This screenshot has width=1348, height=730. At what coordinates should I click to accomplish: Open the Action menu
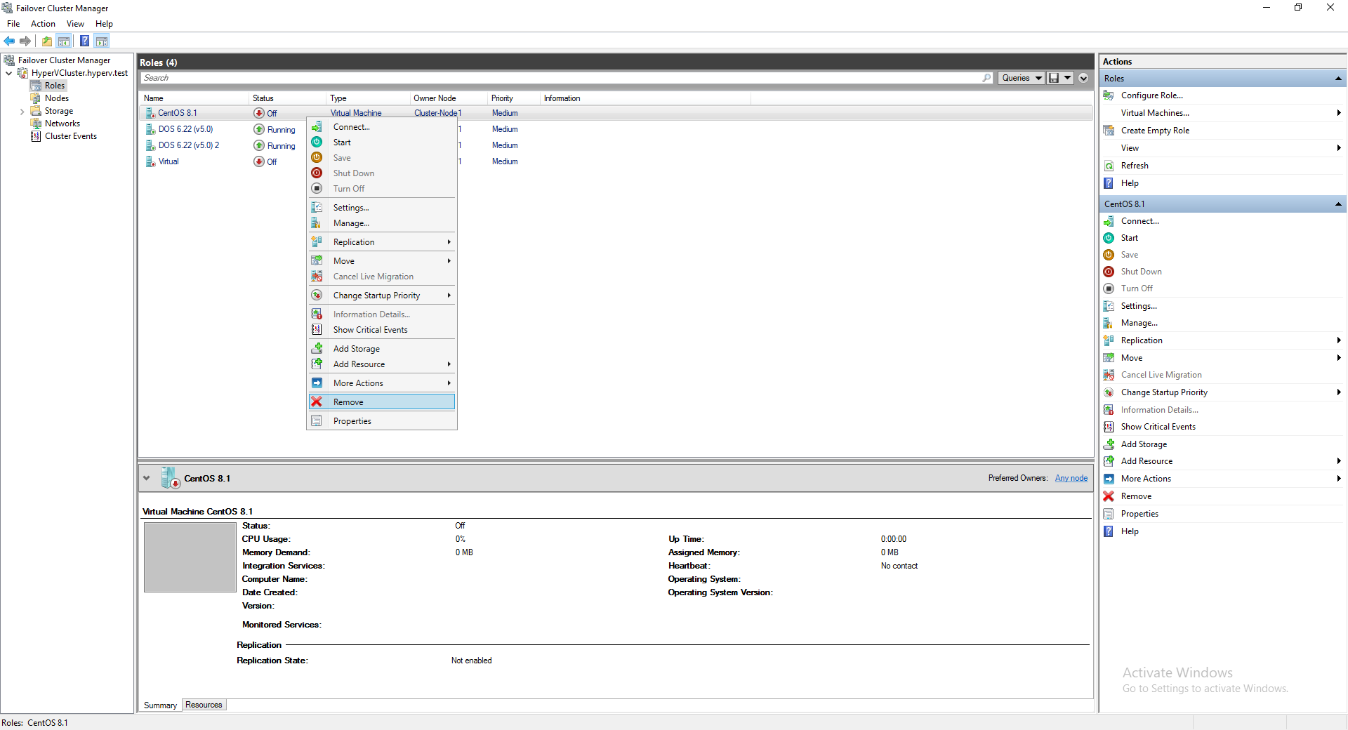coord(43,24)
